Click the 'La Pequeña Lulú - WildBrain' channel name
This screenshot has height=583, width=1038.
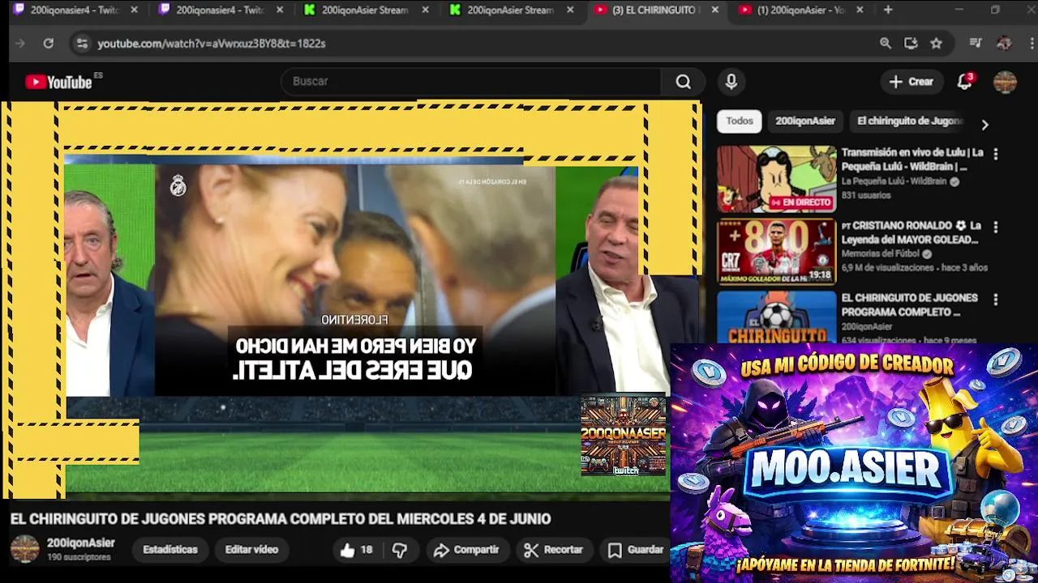click(894, 182)
